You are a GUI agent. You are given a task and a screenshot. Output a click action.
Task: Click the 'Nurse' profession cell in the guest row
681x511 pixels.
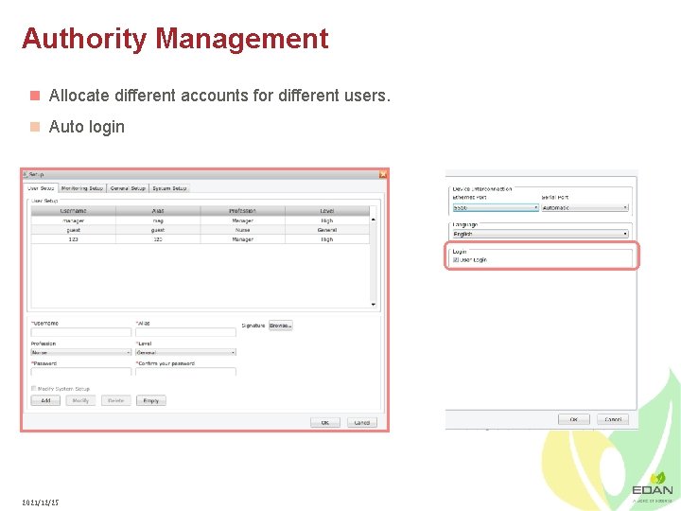pyautogui.click(x=243, y=230)
